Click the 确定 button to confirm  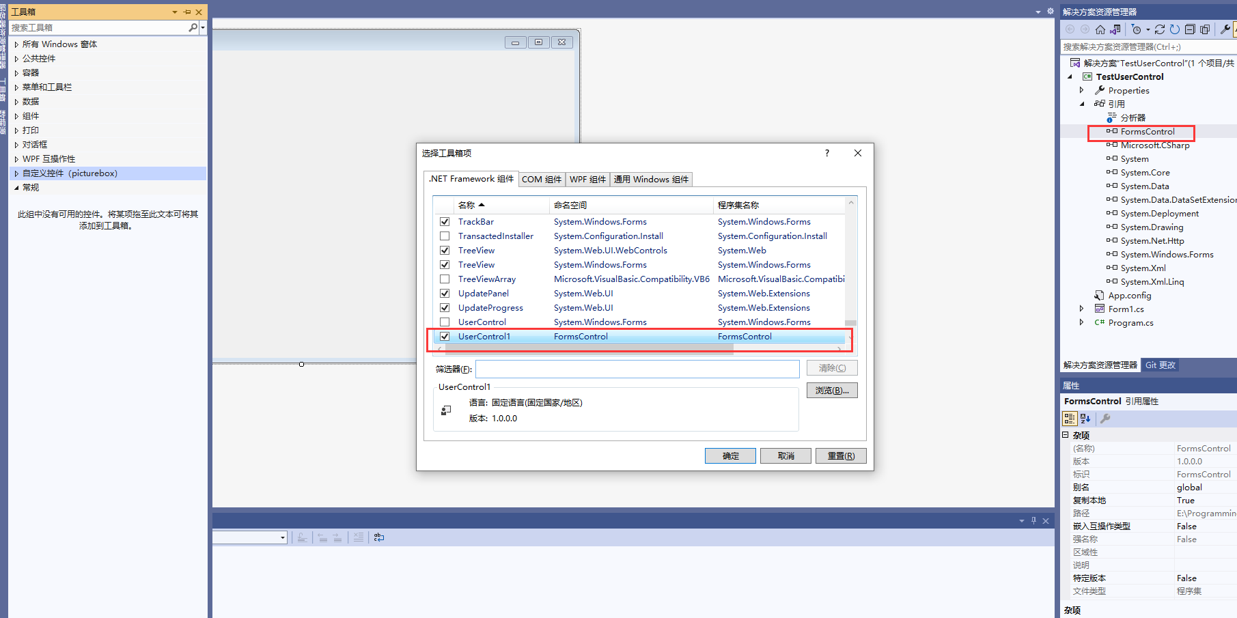[729, 455]
